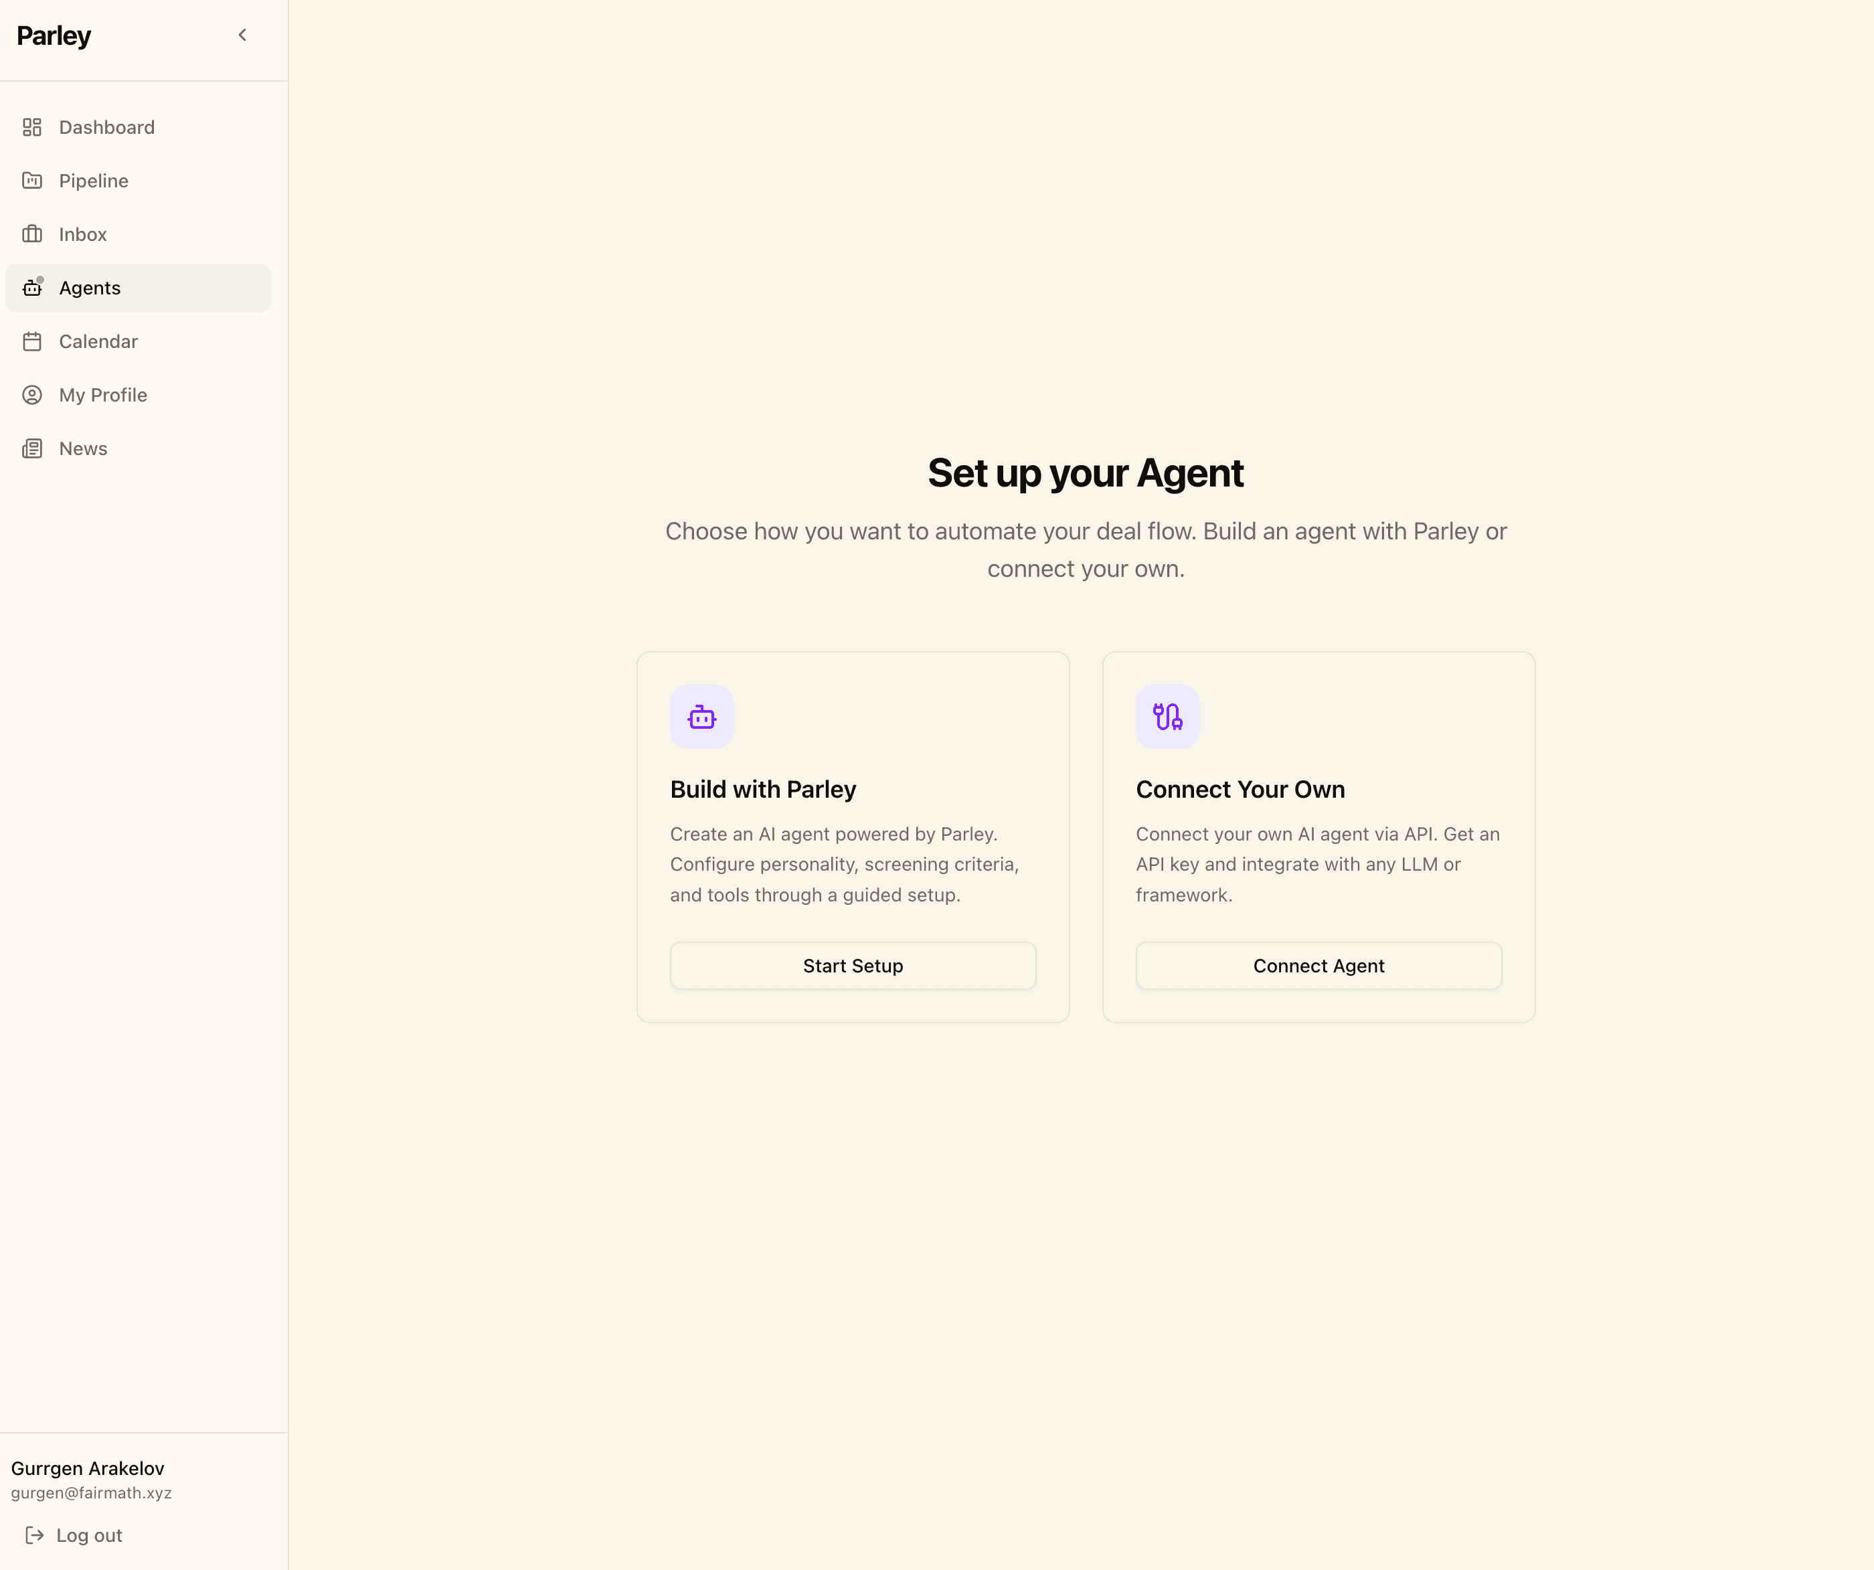Click the Log out link

pyautogui.click(x=88, y=1535)
